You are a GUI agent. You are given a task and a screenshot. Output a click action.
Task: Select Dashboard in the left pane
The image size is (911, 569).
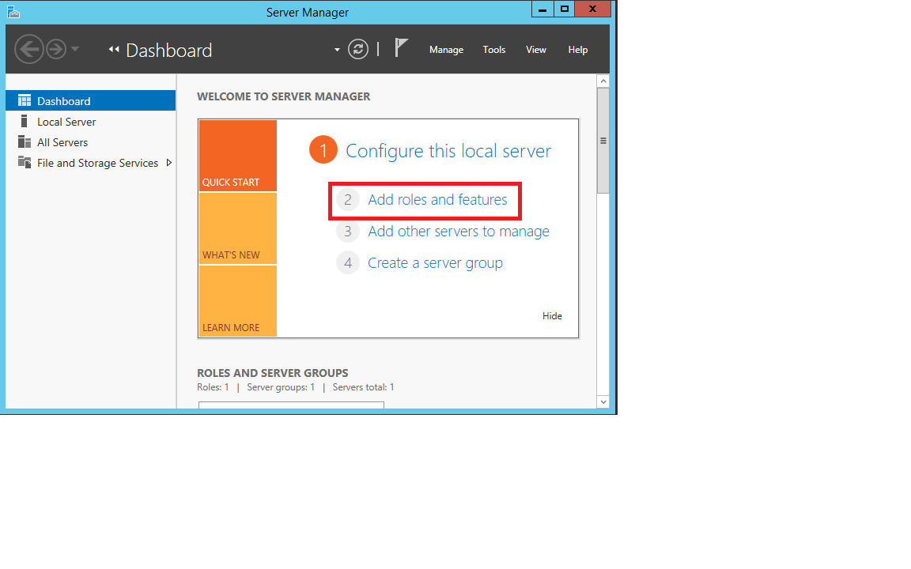pyautogui.click(x=91, y=100)
